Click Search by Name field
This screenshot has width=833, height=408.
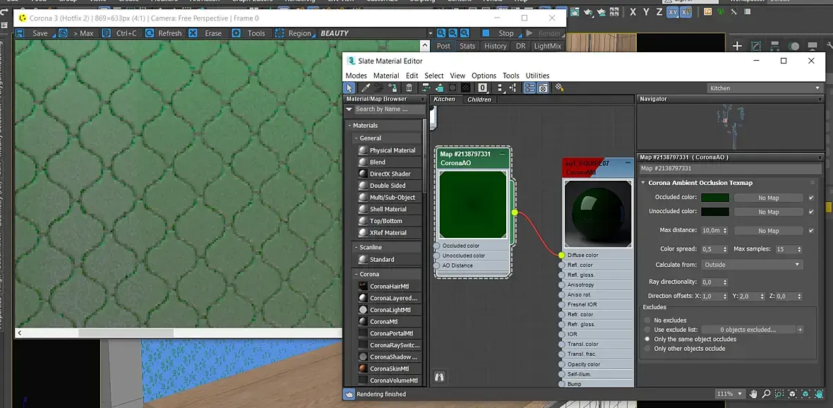[x=389, y=109]
